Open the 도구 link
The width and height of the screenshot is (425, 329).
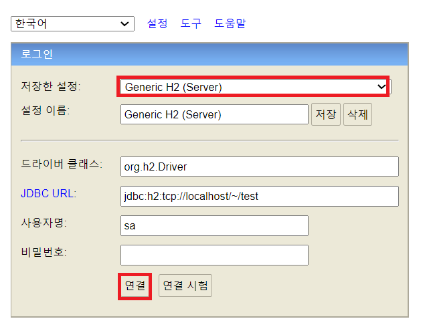pos(191,23)
